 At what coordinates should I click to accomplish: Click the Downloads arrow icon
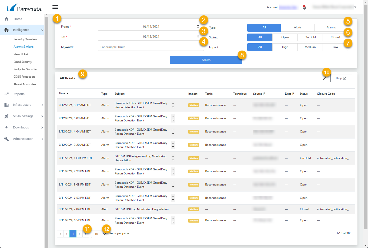point(6,128)
